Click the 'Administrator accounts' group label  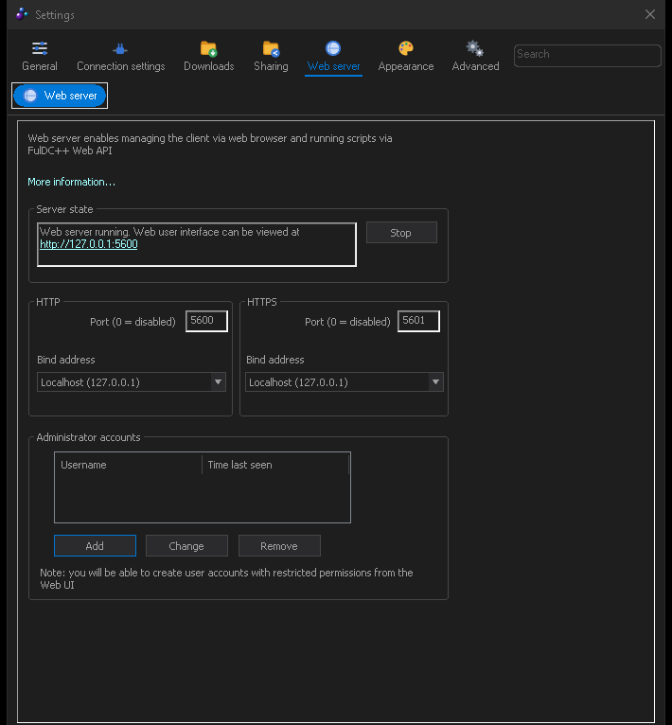(88, 437)
